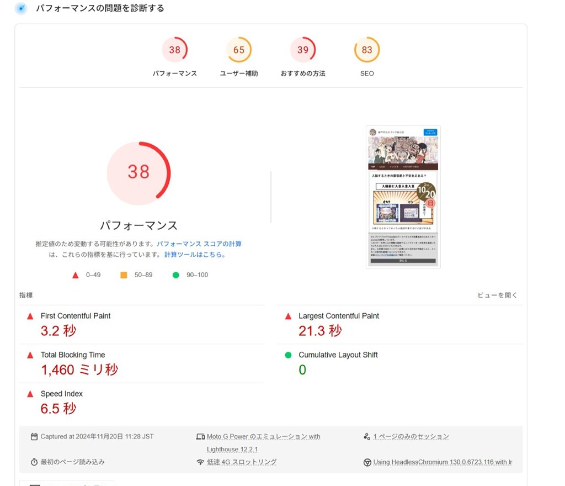Click the green circle 90–100 legend icon
This screenshot has height=486, width=565.
tap(176, 275)
